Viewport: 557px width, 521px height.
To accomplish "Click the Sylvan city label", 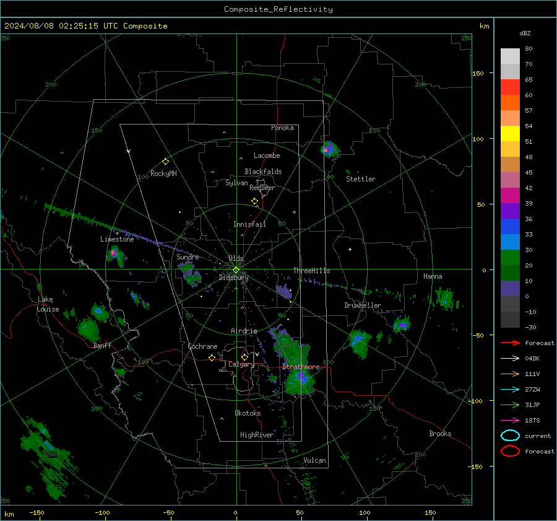I will [x=236, y=183].
